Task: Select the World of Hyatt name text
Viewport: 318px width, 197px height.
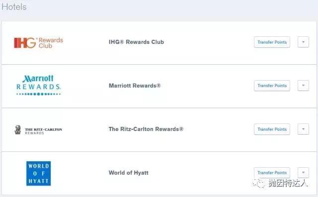Action: [129, 173]
